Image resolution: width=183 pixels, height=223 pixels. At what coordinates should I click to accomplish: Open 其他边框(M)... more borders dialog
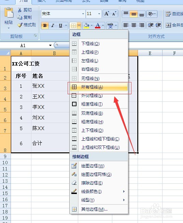[99, 209]
